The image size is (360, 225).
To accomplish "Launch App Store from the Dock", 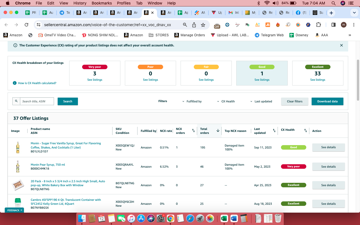I will click(x=141, y=219).
